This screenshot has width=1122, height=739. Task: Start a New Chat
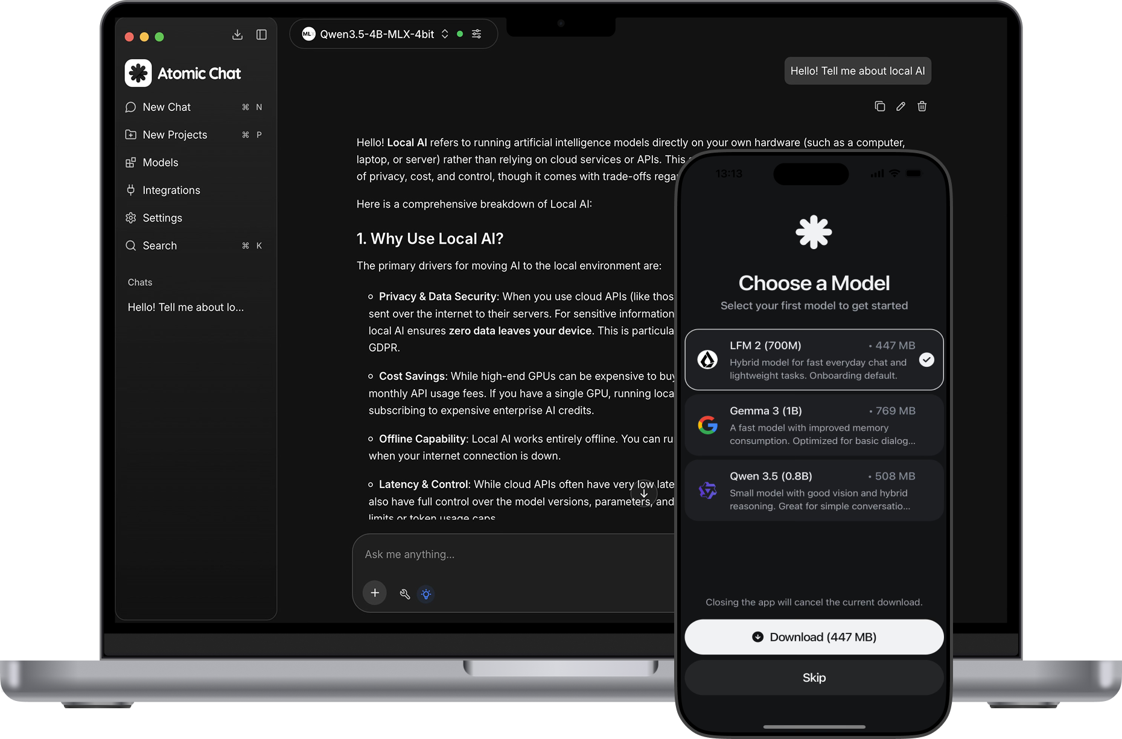[194, 107]
